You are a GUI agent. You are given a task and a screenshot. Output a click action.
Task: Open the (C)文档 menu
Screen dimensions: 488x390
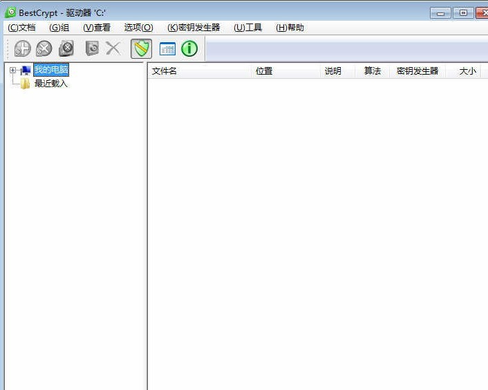pos(21,28)
